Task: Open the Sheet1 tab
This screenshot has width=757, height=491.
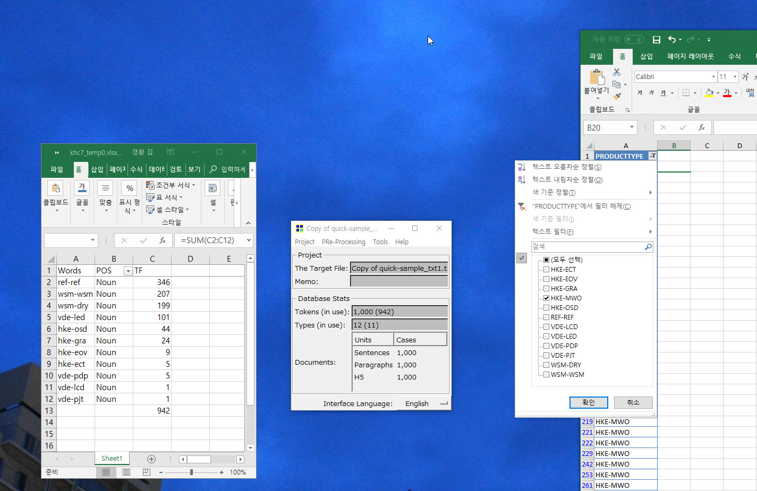Action: click(x=112, y=459)
